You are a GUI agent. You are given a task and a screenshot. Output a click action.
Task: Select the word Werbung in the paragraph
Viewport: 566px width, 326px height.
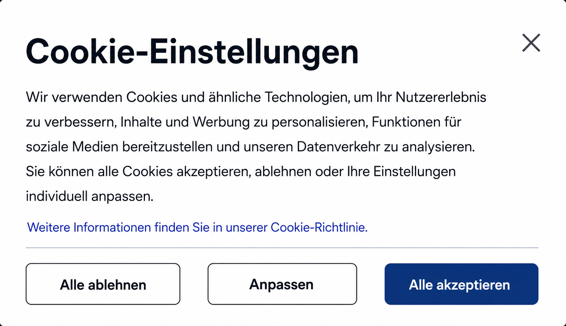tap(221, 122)
